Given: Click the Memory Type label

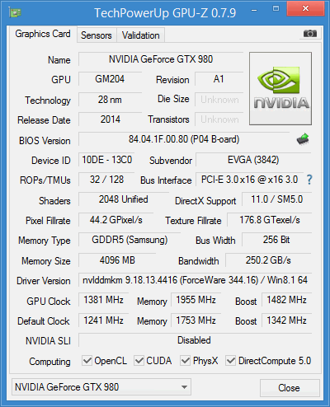Looking at the screenshot, I should coord(45,241).
